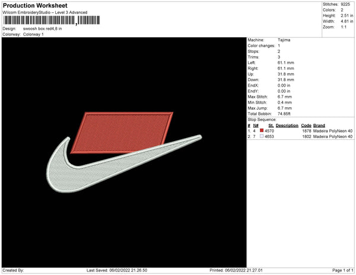Click the Min Stitch value 0.4 mm

(284, 103)
